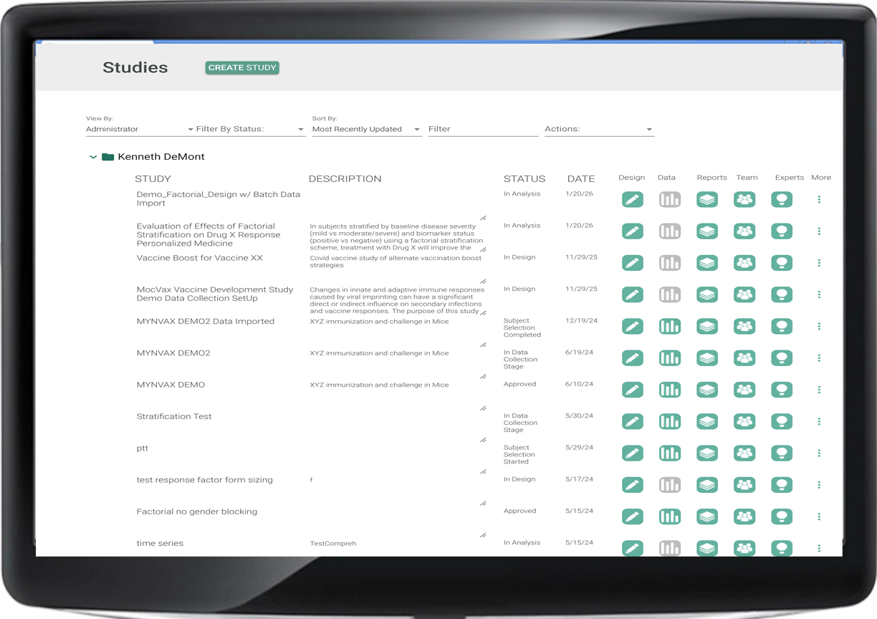Open Data chart icon for MYNVAX DEMO2 study
This screenshot has width=877, height=619.
(x=669, y=358)
